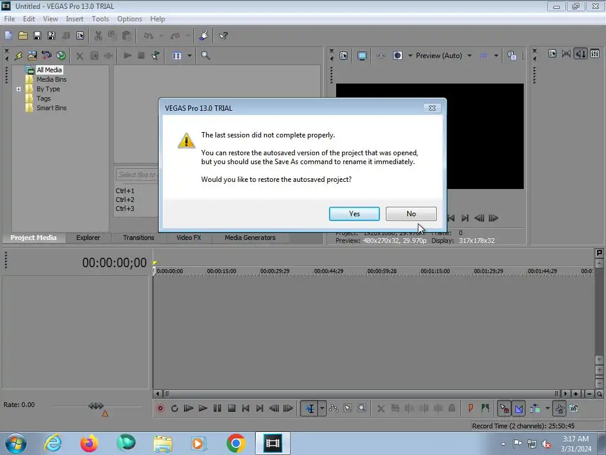Toggle Auto Preview in Project Media
This screenshot has width=606, height=455.
click(156, 56)
